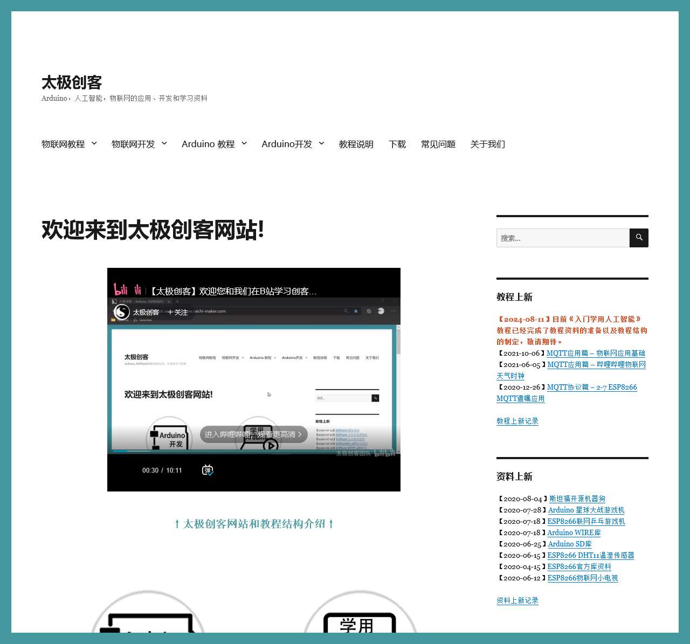The image size is (690, 644).
Task: Click the bilibili logo in video header
Action: tap(127, 290)
